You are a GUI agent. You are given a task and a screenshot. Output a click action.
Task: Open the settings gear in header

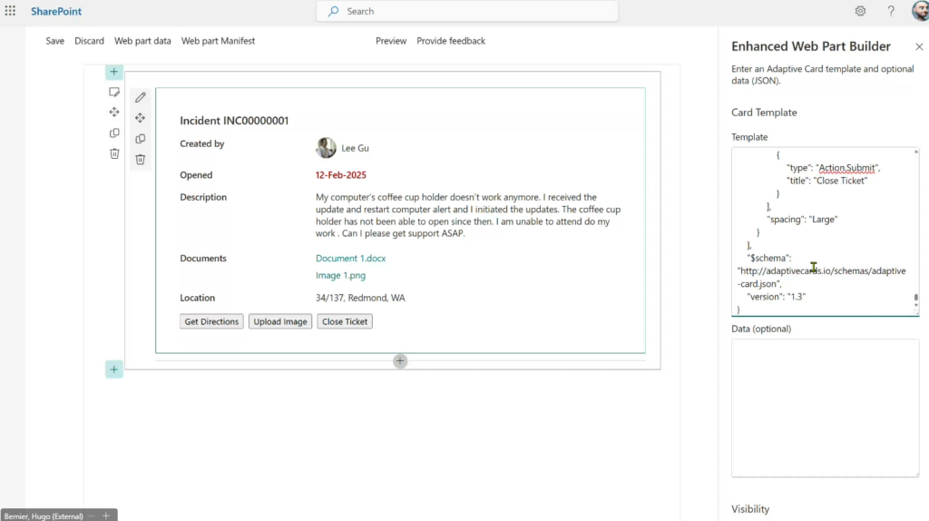(x=860, y=11)
